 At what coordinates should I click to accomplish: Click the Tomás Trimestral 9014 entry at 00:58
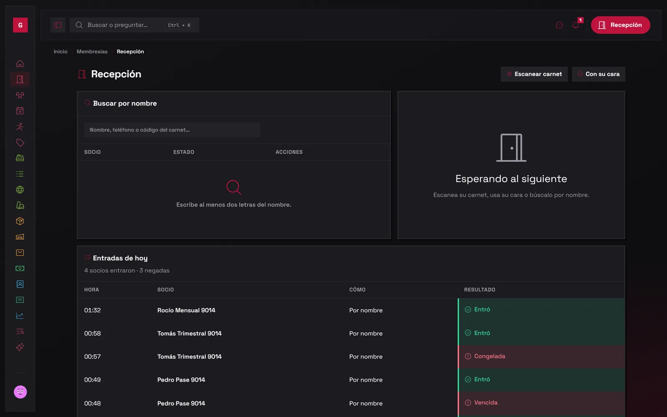(x=189, y=334)
